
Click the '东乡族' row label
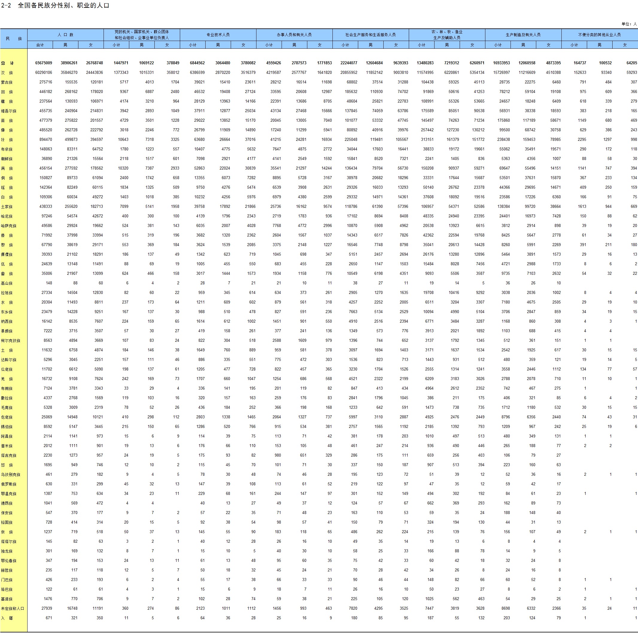(7, 312)
